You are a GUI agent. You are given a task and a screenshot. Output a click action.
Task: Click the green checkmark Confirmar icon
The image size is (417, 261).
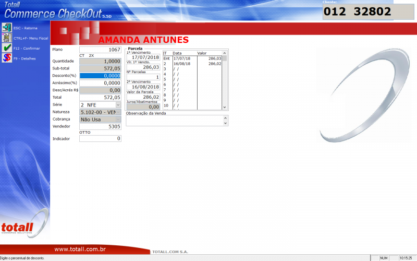(x=7, y=48)
